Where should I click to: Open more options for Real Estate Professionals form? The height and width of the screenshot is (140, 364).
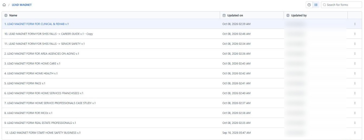[x=355, y=123]
